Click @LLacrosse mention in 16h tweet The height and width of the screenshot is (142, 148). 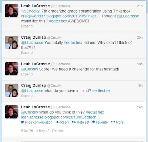click(x=32, y=90)
